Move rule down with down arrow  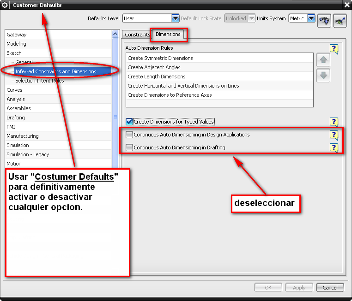[x=323, y=76]
